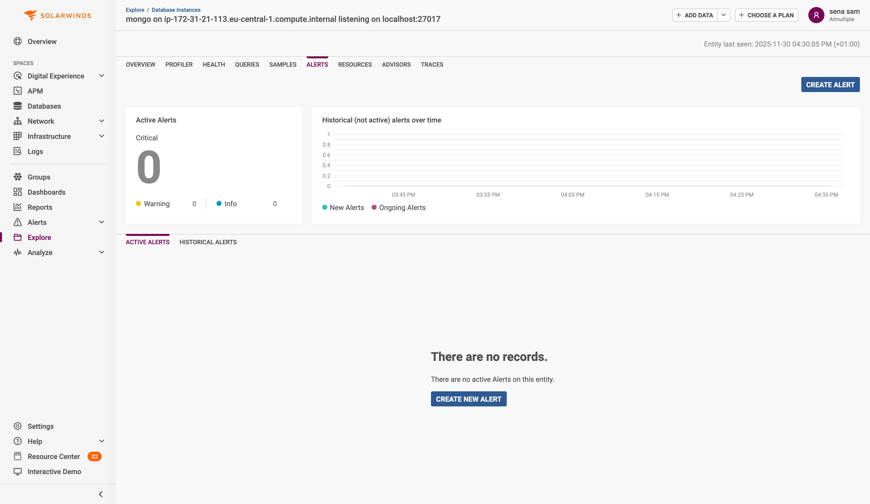Screen dimensions: 870x504
Task: Switch to the PROFILER tab
Action: click(179, 65)
